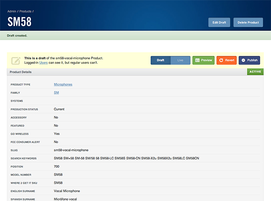Click the English surname 'Vocal Microphone'

[x=67, y=191]
